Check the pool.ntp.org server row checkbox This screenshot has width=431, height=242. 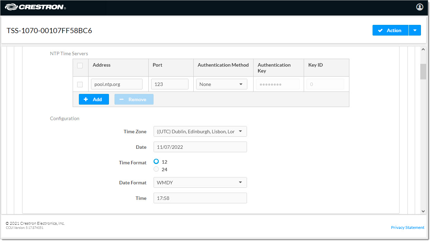click(x=80, y=84)
